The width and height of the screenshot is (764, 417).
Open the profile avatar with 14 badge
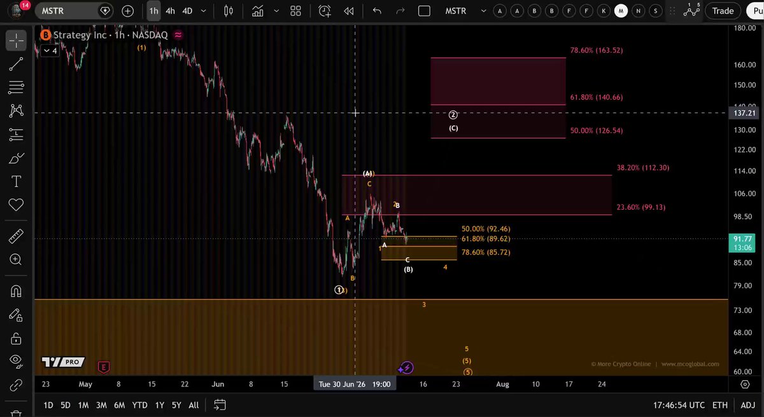17,11
